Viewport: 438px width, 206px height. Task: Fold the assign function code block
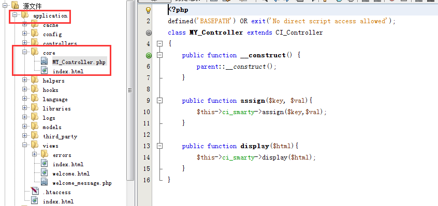[160, 101]
